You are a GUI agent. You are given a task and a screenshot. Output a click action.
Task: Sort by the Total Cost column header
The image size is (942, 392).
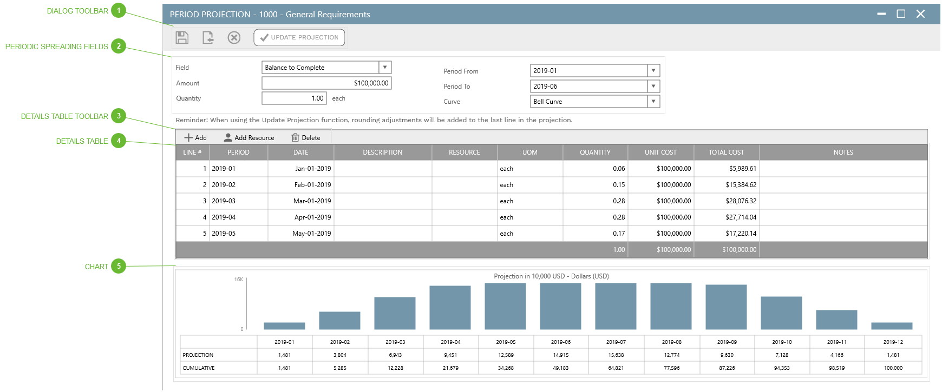tap(726, 152)
